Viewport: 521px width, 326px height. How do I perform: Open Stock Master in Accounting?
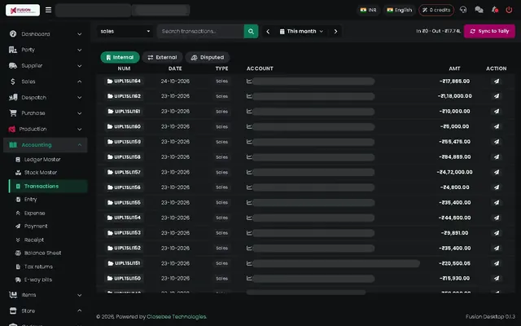49,172
